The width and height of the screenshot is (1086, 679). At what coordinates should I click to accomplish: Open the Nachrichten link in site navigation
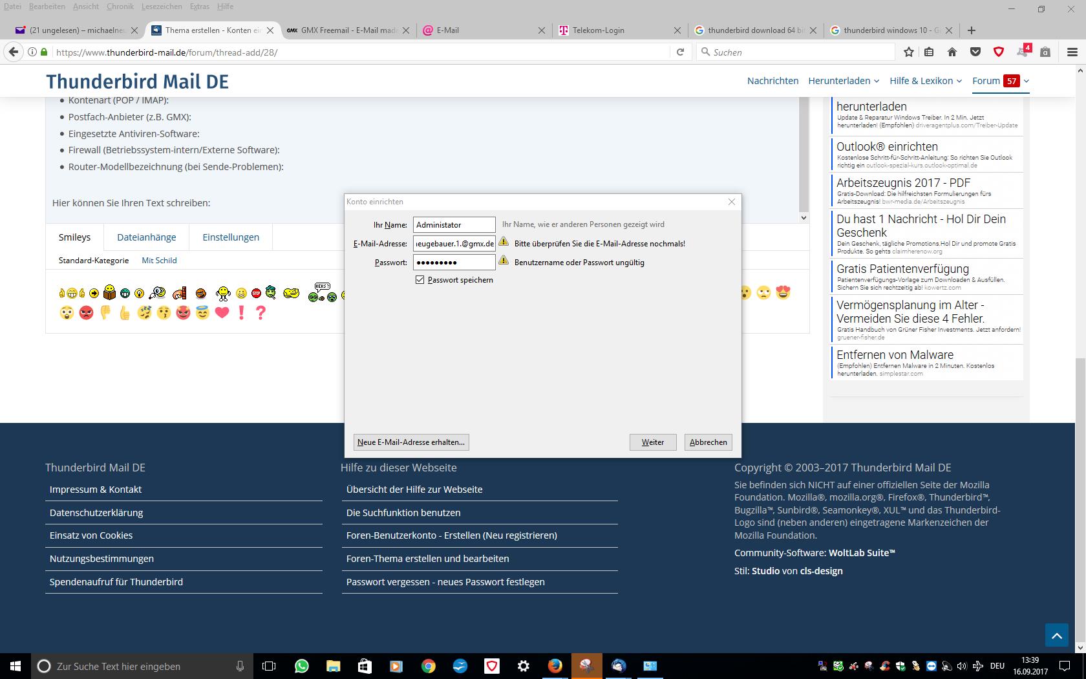tap(773, 81)
